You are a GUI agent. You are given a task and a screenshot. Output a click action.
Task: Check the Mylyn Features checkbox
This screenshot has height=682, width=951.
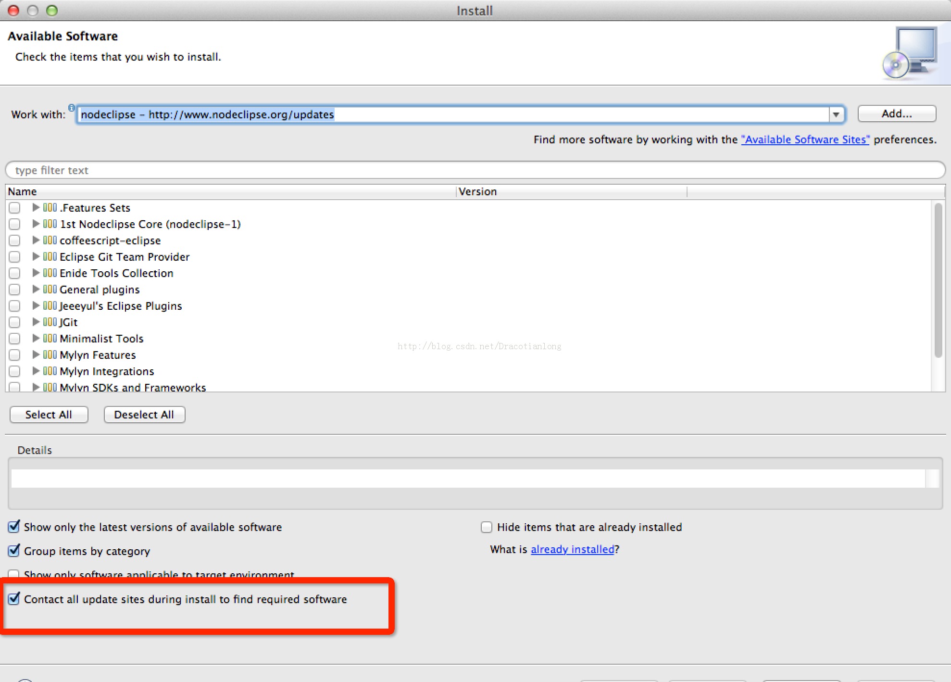coord(14,355)
